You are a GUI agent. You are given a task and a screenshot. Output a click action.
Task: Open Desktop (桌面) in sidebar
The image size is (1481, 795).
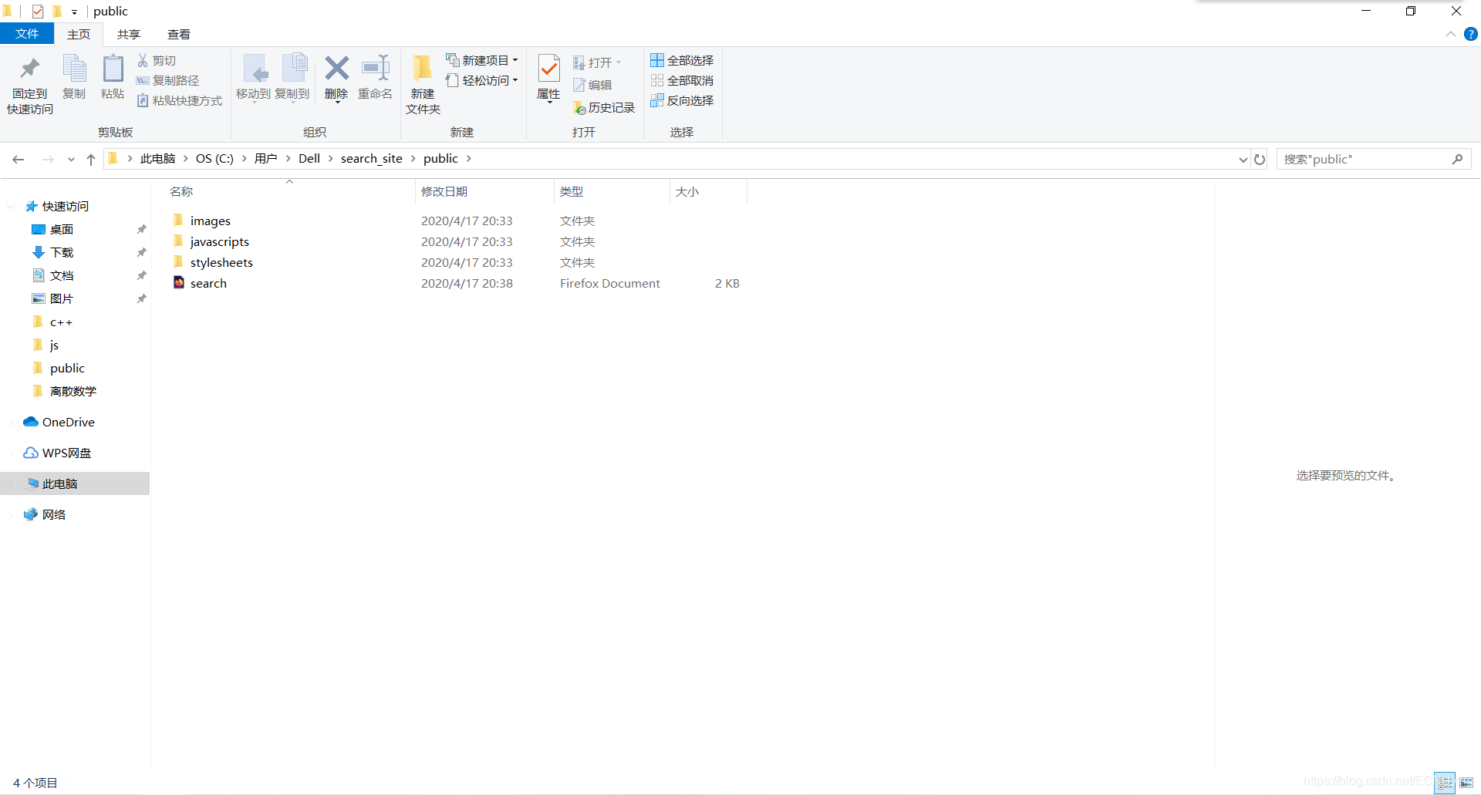[x=62, y=230]
